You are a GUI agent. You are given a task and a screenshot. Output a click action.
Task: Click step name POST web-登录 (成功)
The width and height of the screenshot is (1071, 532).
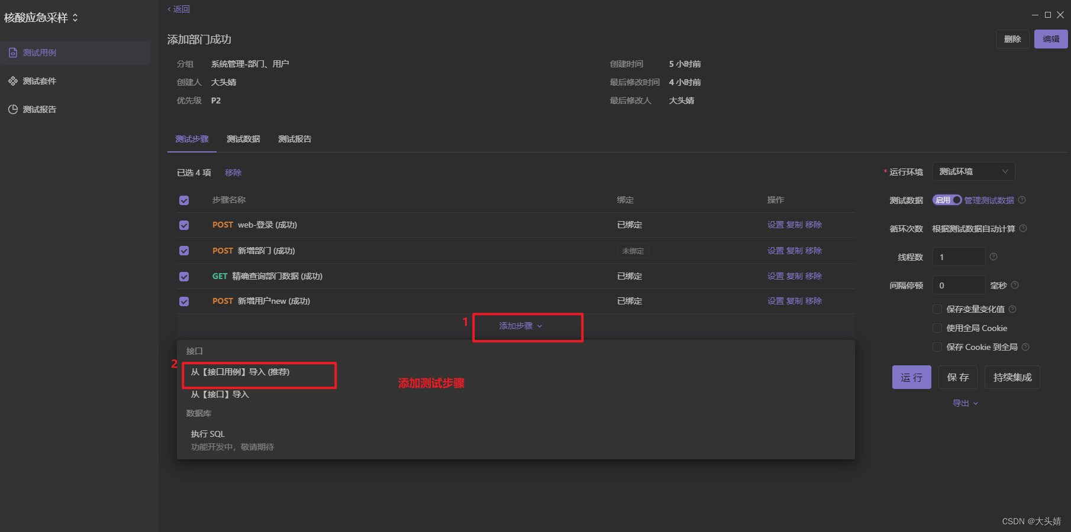(x=255, y=225)
